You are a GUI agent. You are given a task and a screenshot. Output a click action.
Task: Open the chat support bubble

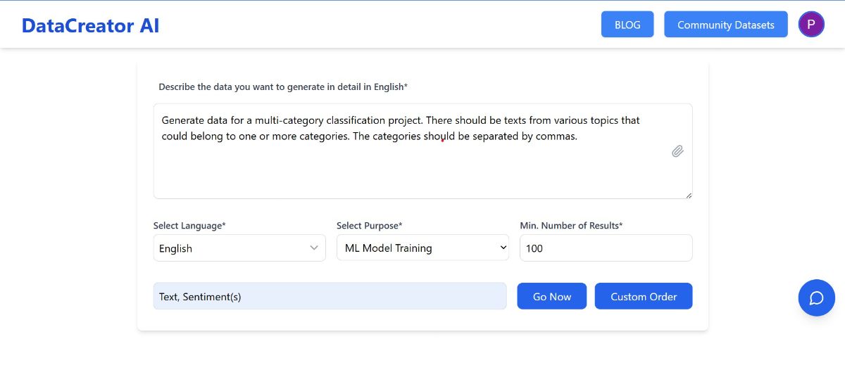[x=816, y=297]
